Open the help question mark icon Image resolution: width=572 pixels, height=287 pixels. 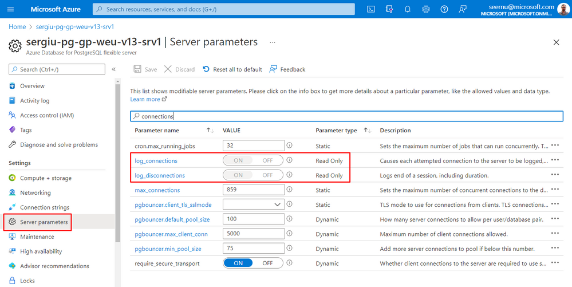(x=444, y=9)
